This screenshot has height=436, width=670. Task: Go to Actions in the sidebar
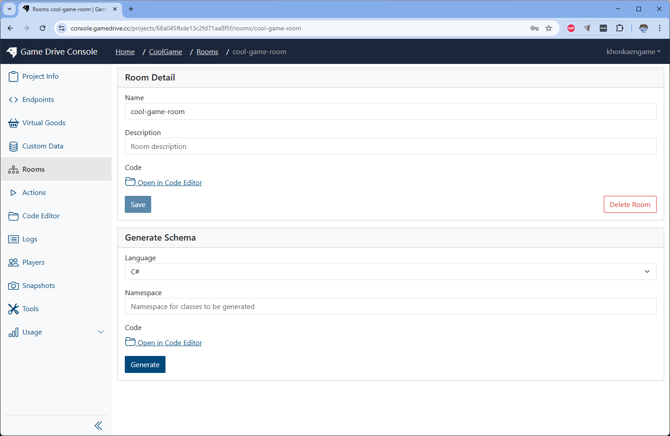(34, 193)
